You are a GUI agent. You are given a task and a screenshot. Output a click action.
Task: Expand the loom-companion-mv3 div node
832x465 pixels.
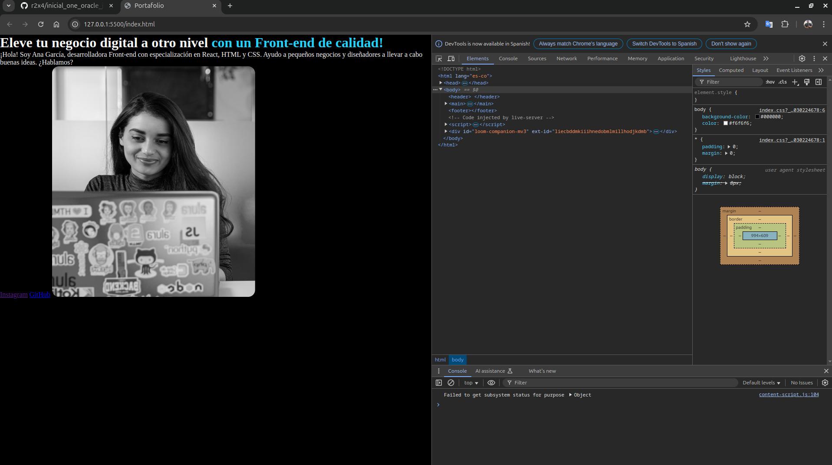[446, 131]
